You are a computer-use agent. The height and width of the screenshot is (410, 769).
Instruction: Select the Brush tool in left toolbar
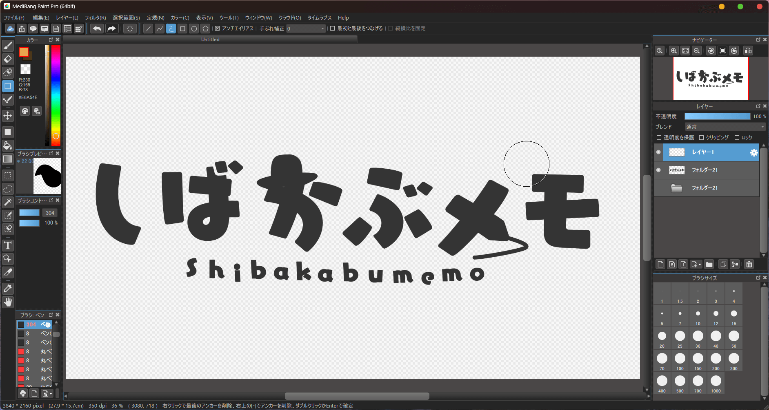point(8,46)
